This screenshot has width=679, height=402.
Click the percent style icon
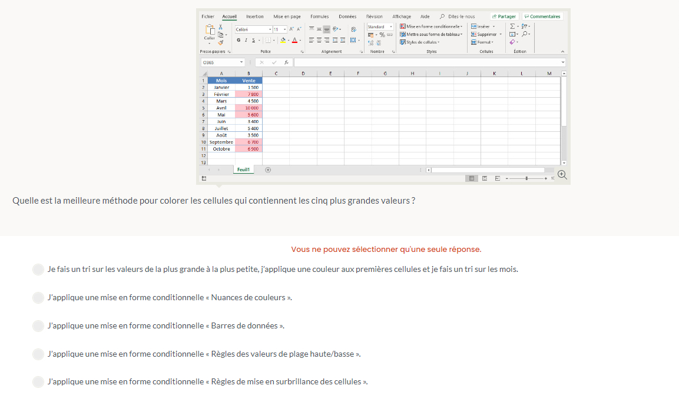click(382, 35)
